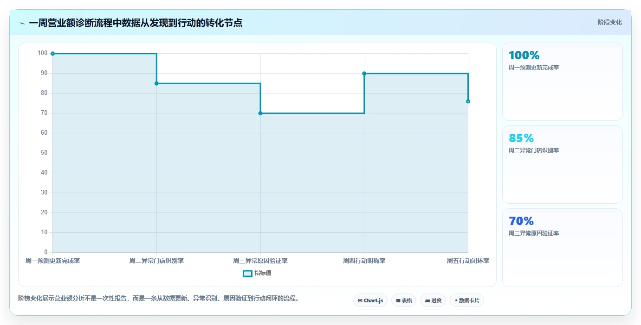Click the data point at 周四 value 90
Viewport: 641px width, 325px height.
364,74
